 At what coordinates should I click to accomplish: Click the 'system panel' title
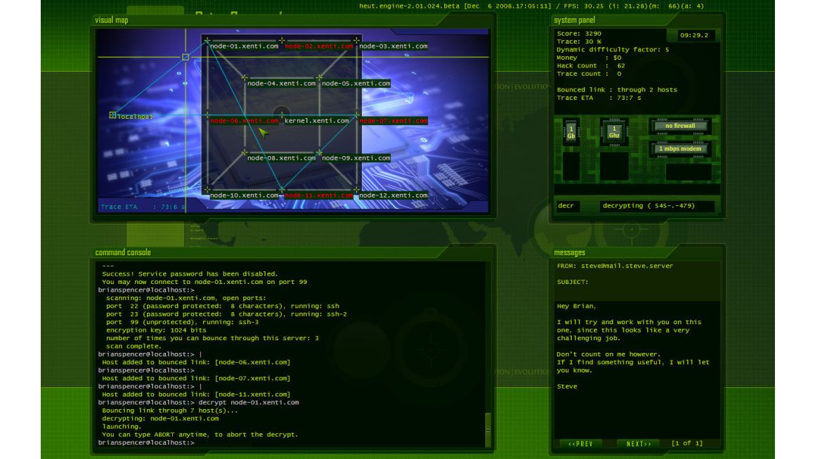tap(574, 20)
